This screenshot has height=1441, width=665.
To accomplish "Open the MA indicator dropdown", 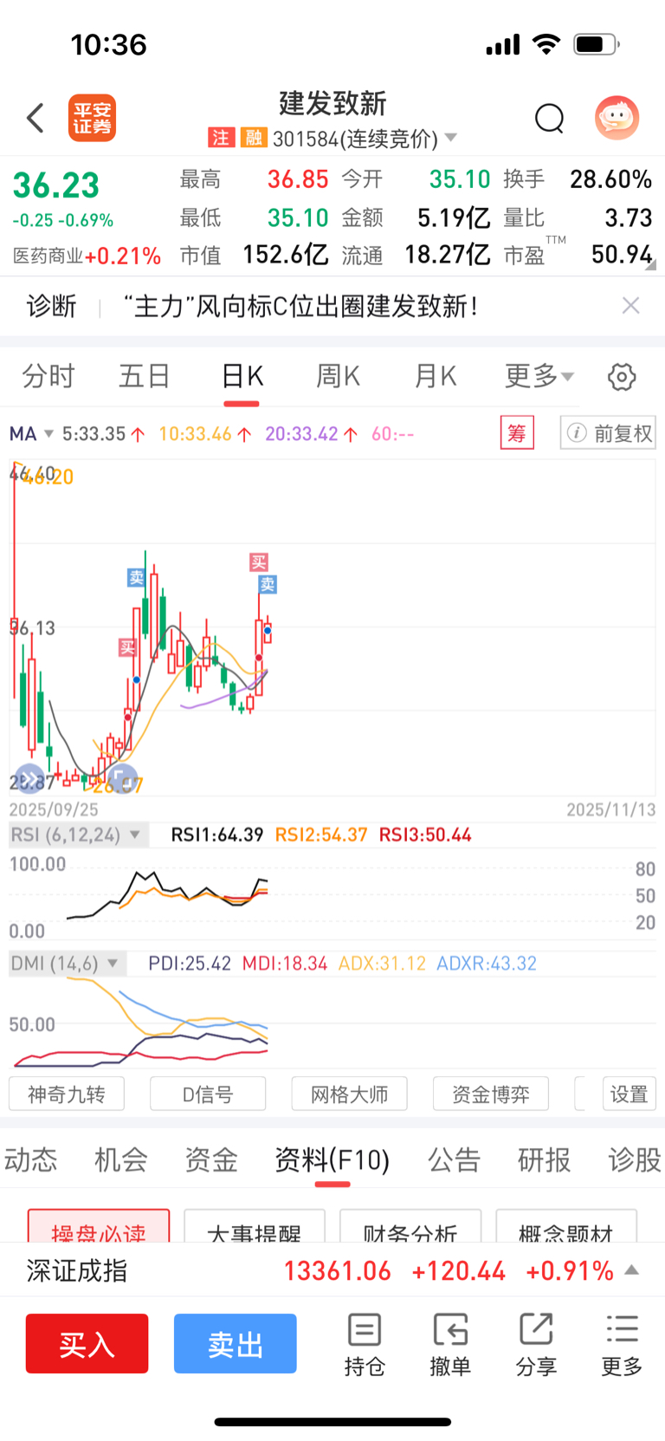I will 31,433.
